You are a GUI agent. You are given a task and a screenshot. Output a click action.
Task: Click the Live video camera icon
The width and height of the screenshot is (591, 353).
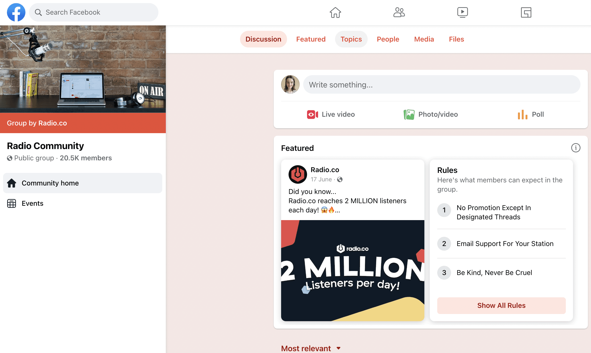(x=312, y=114)
